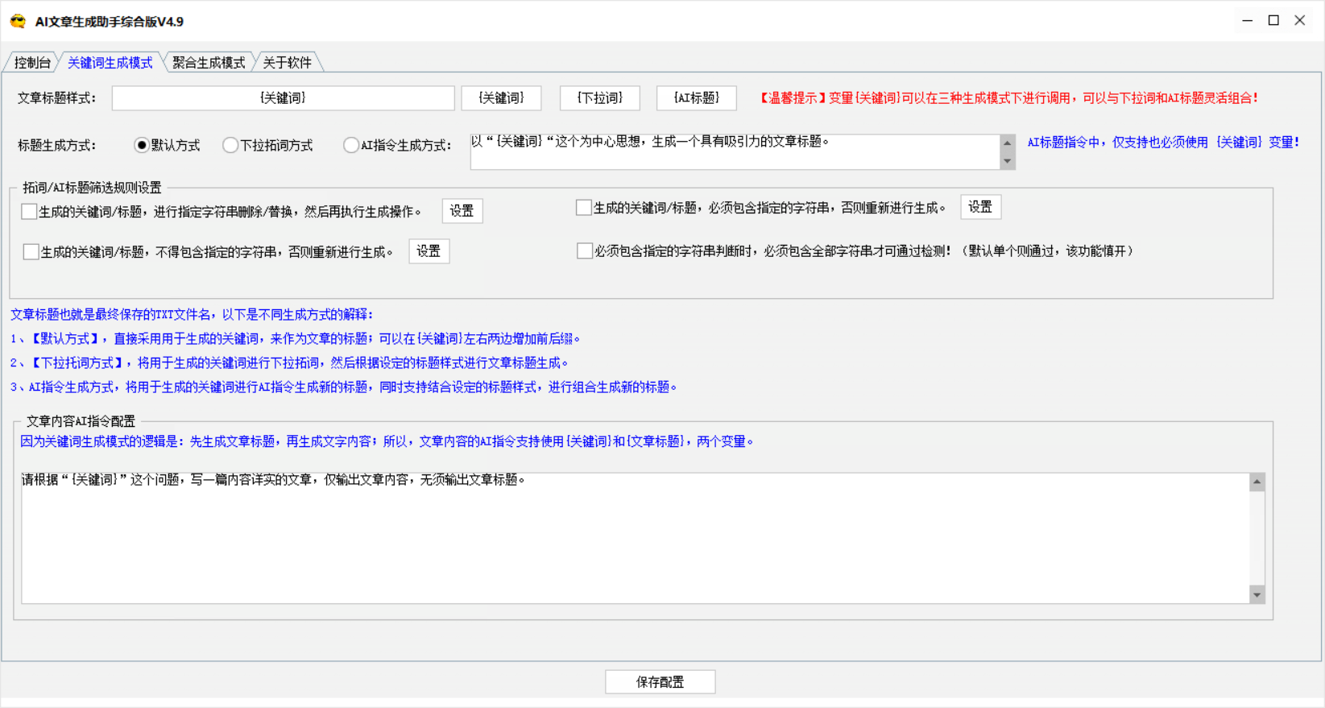Insert the {AI标题} variable button
Viewport: 1325px width, 708px height.
pos(696,98)
